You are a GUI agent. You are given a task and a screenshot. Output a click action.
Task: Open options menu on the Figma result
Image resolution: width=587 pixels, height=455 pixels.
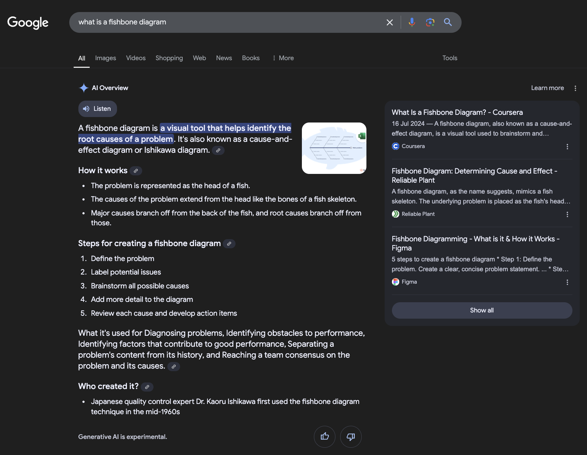567,282
